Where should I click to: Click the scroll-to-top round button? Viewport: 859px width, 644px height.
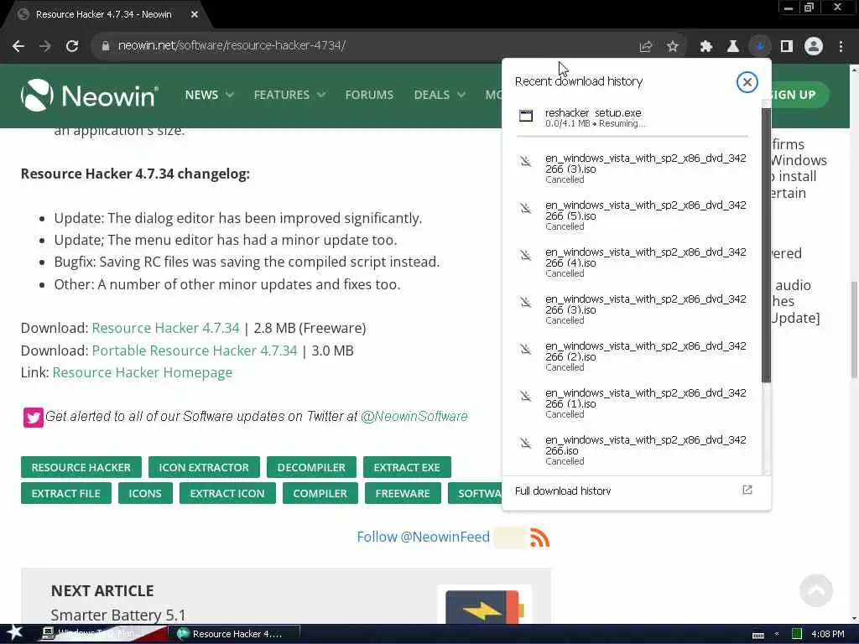(815, 589)
